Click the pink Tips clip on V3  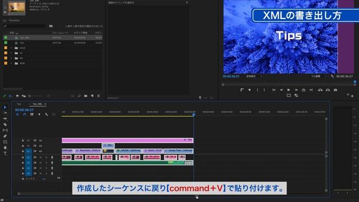click(x=127, y=140)
